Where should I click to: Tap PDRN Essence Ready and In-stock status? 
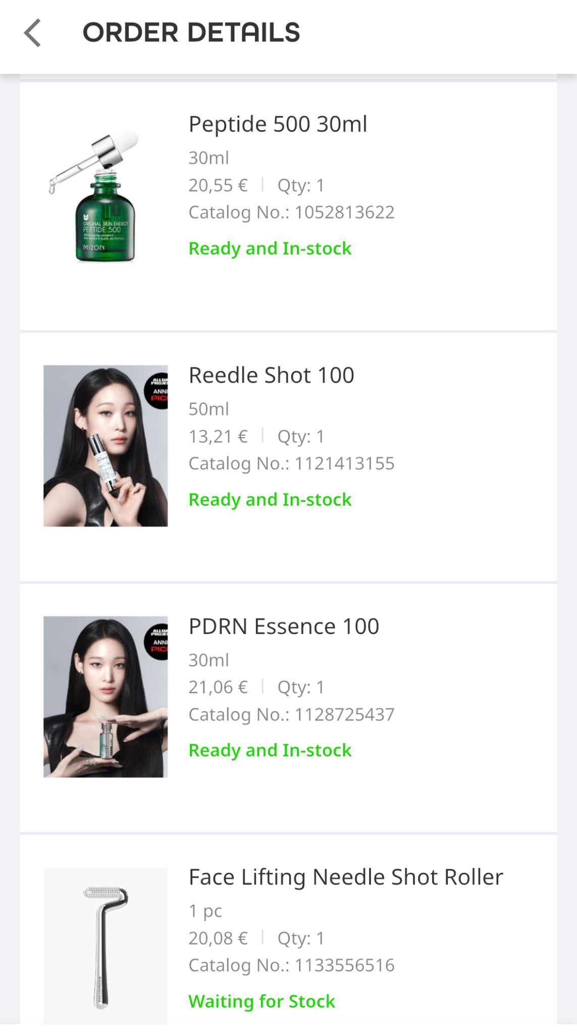[x=270, y=750]
